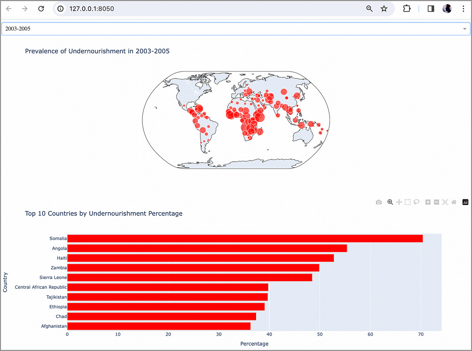Click the 'Afghanistan' axis label
472x351 pixels.
[x=54, y=326]
